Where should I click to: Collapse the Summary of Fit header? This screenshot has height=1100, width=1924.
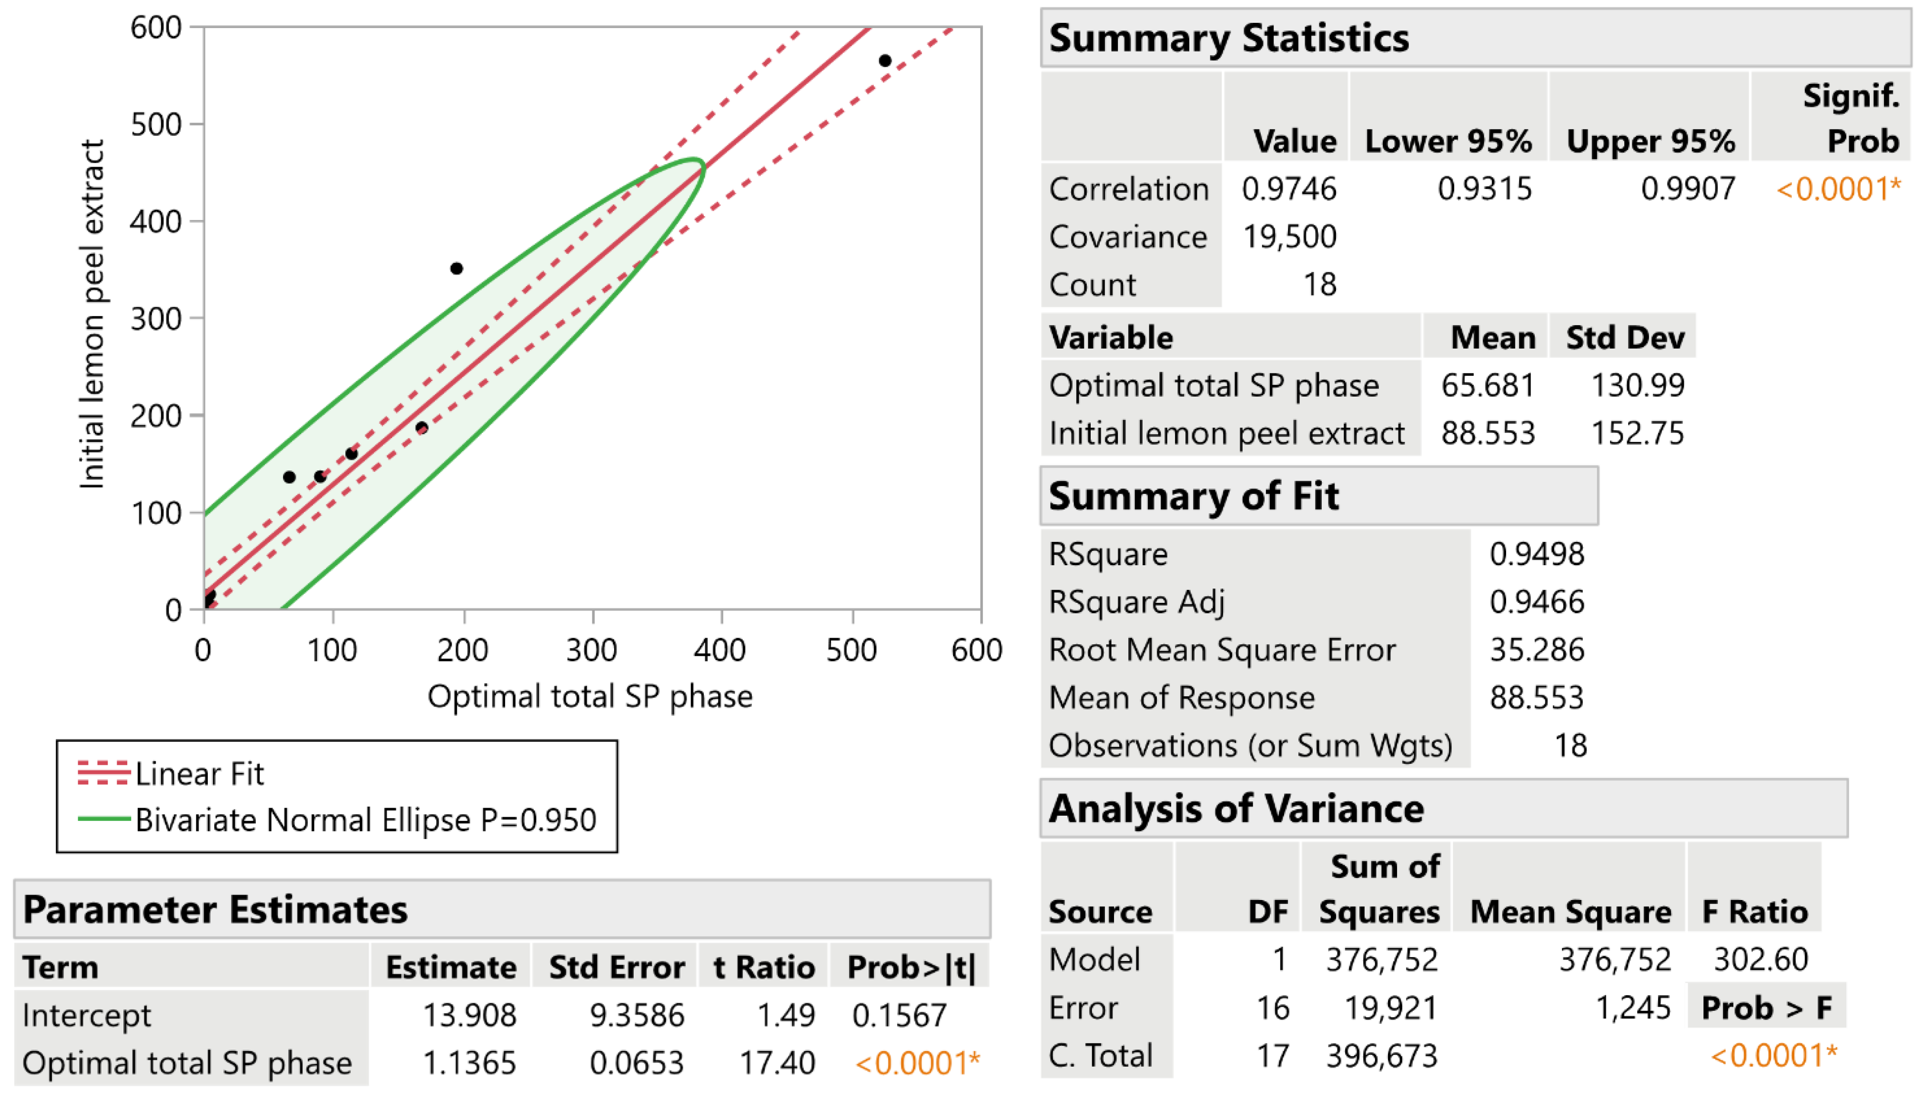tap(1319, 496)
